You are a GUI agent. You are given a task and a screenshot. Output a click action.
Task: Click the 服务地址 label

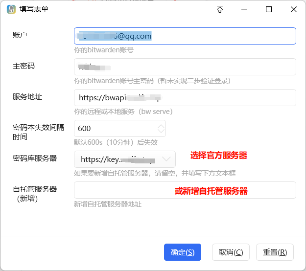(x=27, y=97)
